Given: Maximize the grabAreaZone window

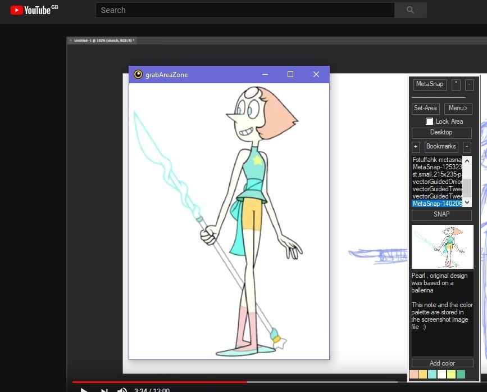Looking at the screenshot, I should [290, 74].
